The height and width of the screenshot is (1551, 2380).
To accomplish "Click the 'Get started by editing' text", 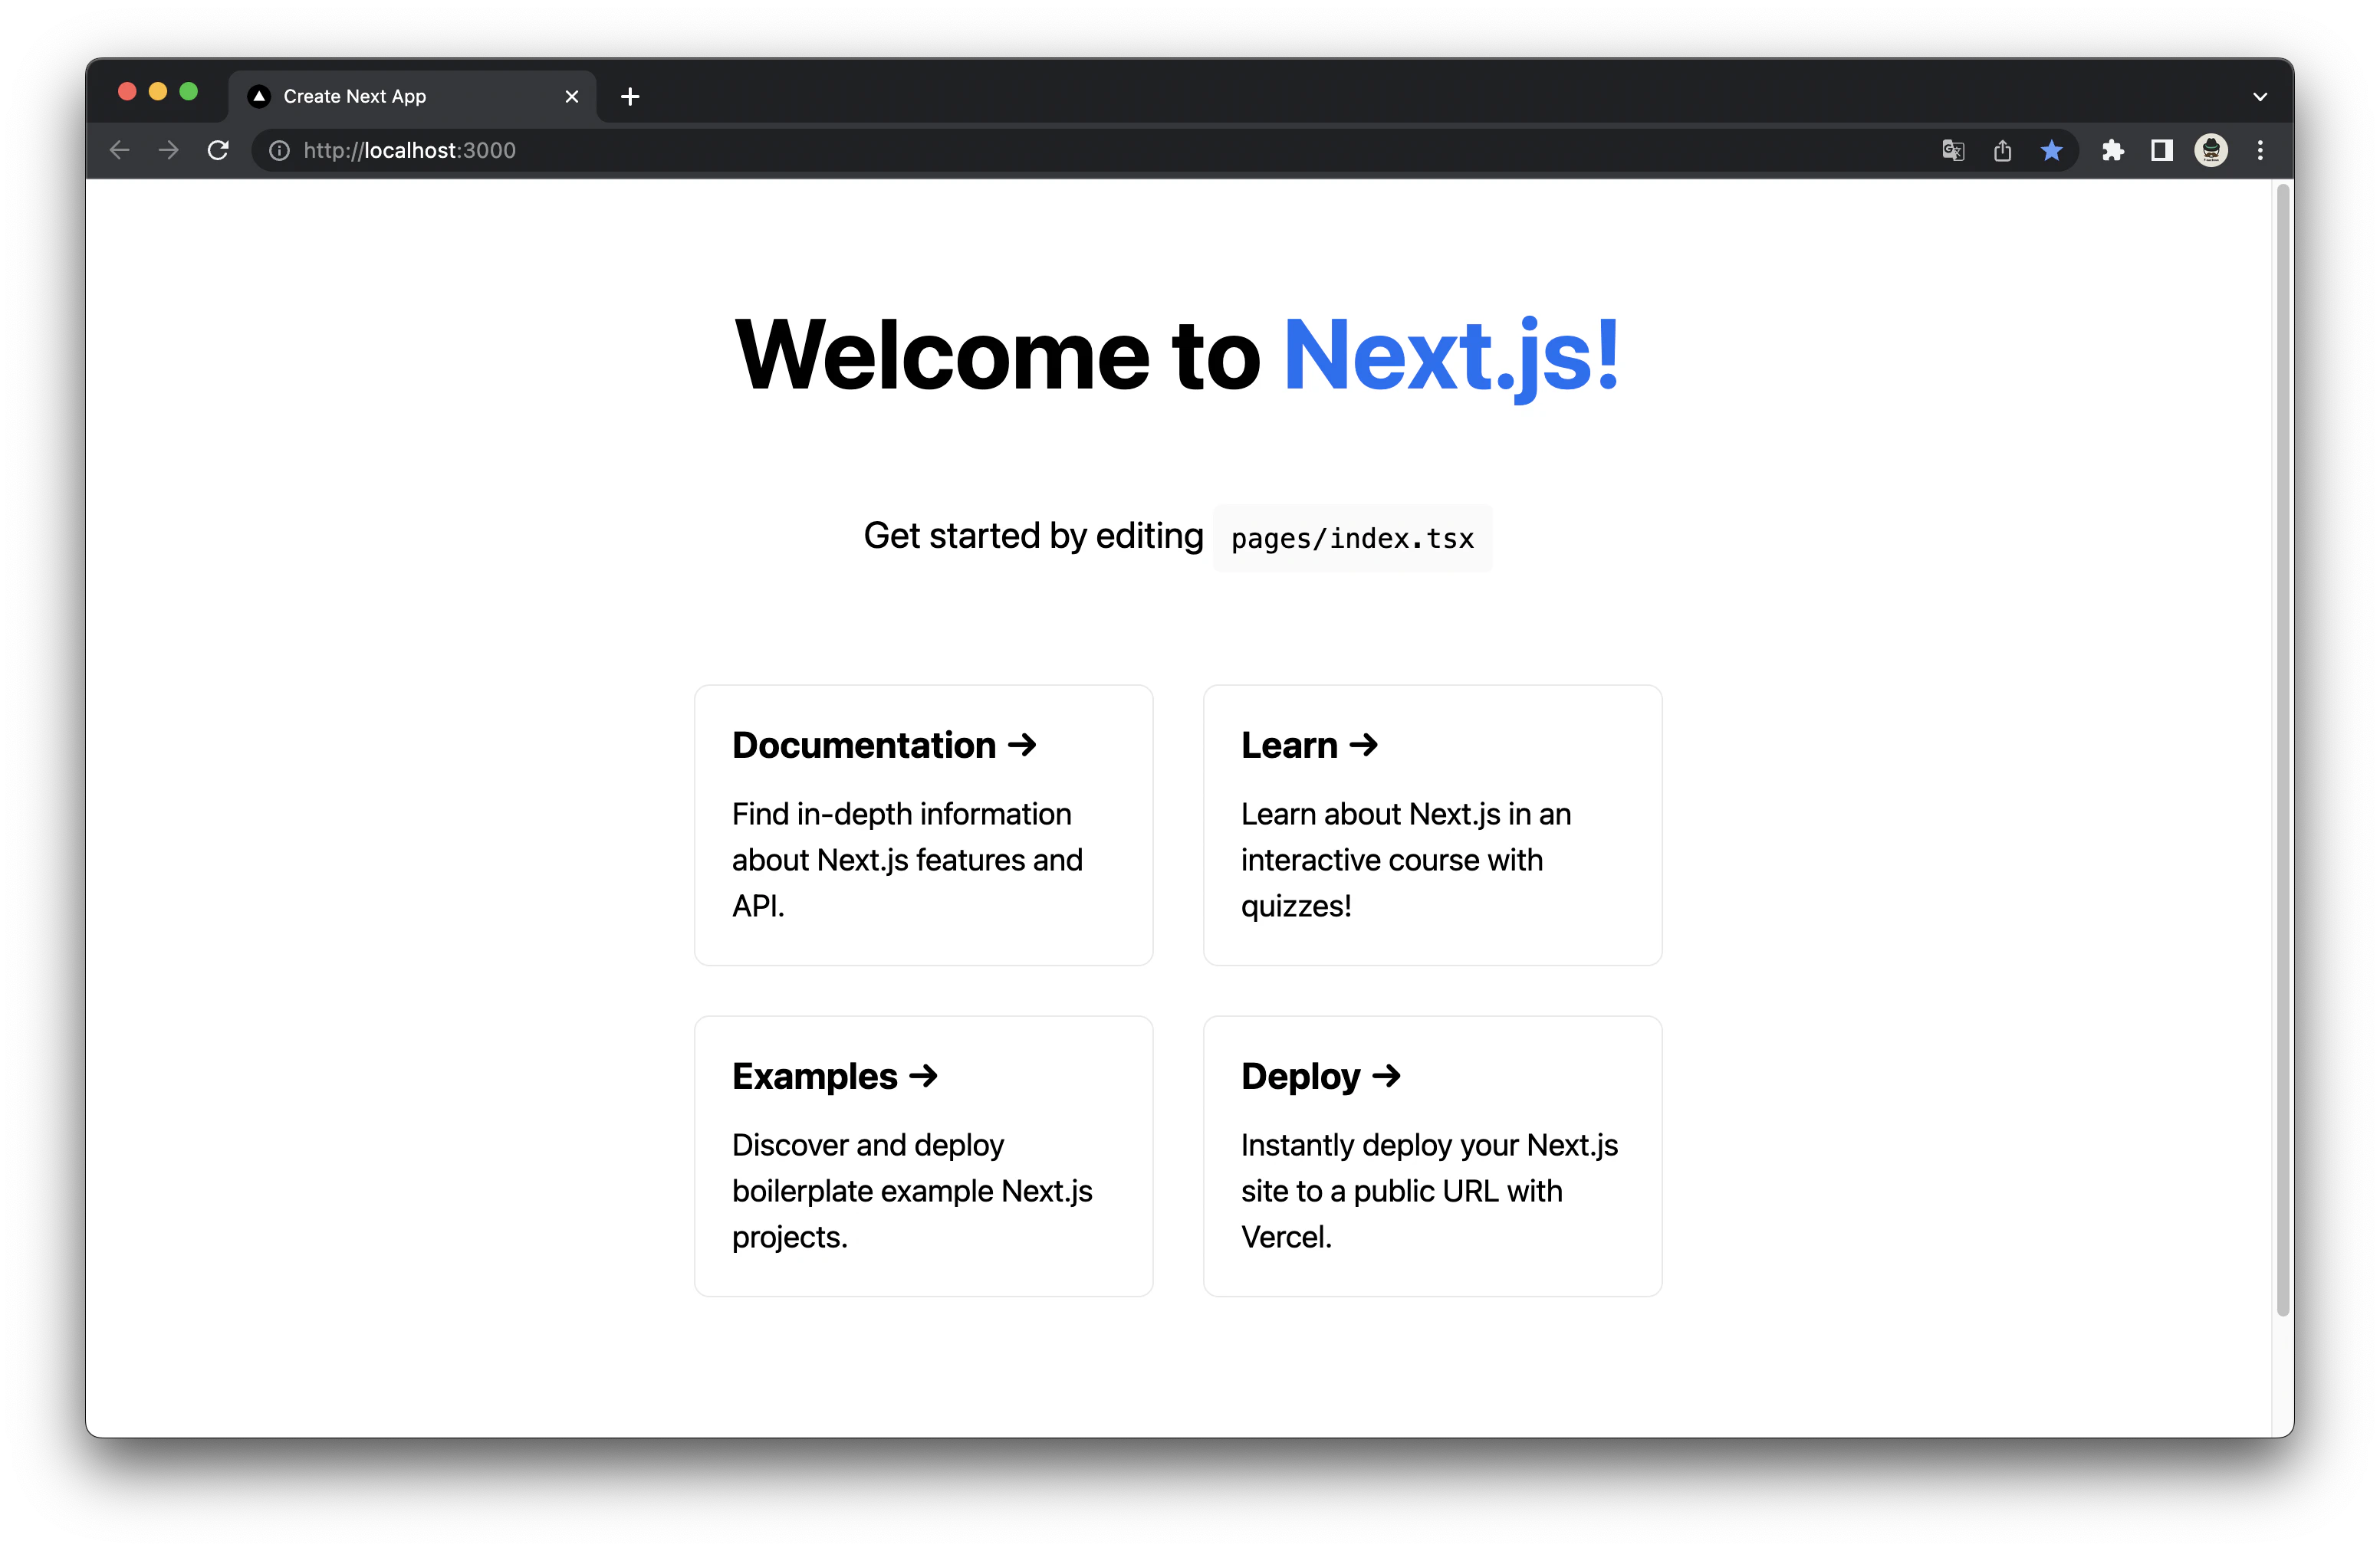I will pyautogui.click(x=1033, y=536).
